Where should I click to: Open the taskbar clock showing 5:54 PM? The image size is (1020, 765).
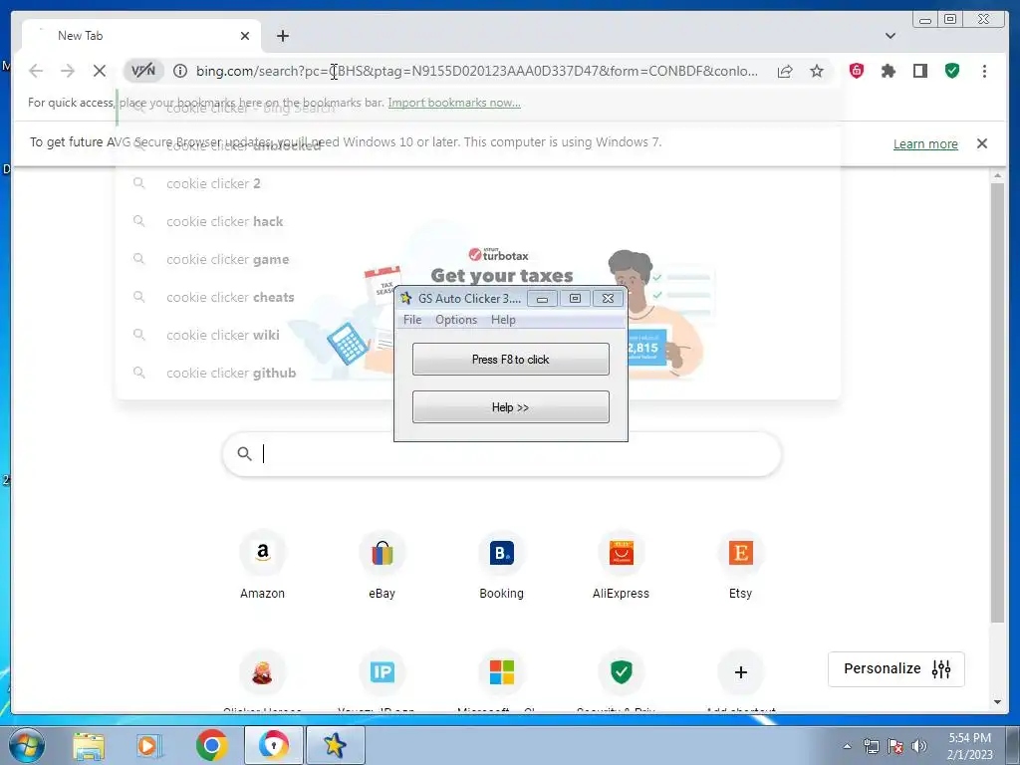pyautogui.click(x=970, y=746)
